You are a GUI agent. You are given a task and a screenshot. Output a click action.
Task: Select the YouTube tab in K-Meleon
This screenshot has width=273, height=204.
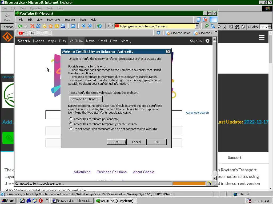(34, 33)
